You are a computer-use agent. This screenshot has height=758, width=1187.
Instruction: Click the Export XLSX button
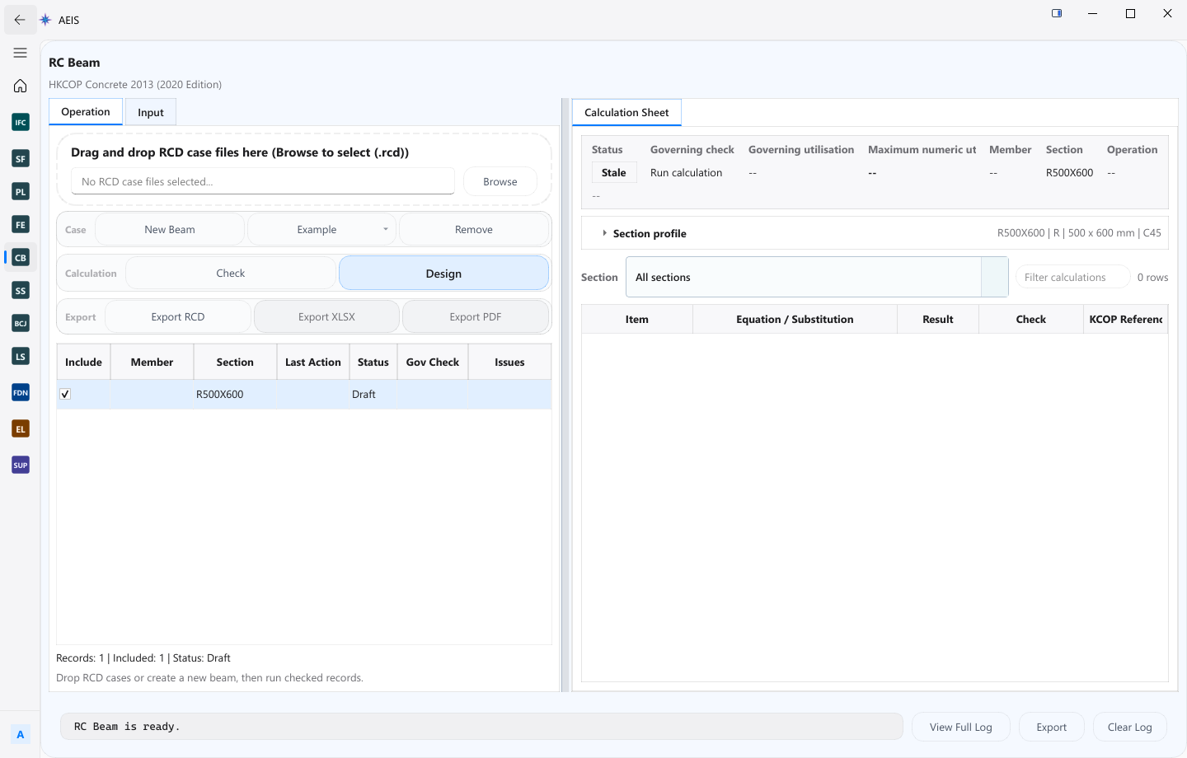[326, 316]
